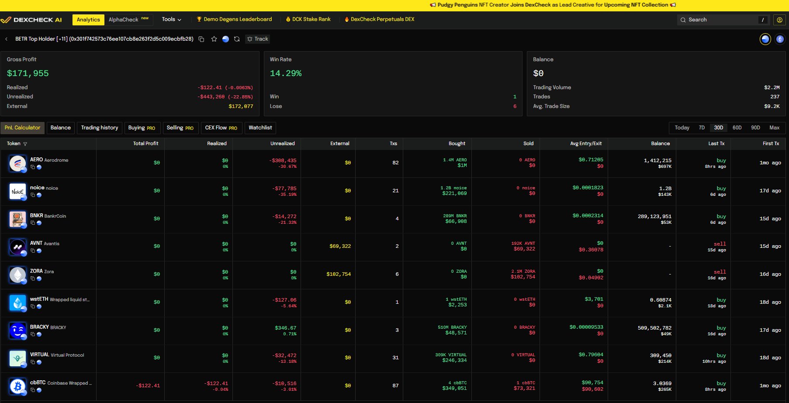This screenshot has height=403, width=789.
Task: Focus the Search input field
Action: (x=721, y=20)
